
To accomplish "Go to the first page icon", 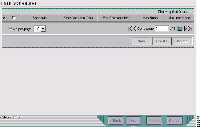I will tap(130, 29).
